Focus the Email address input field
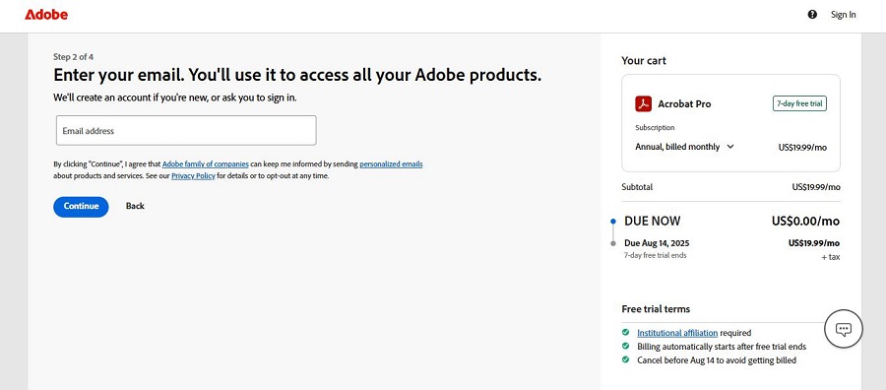 pos(186,131)
